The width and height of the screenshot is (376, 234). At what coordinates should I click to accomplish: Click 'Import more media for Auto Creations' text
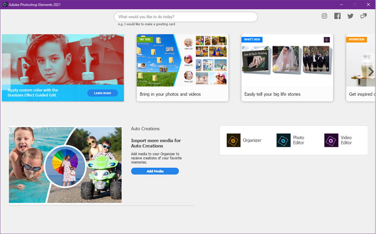coord(156,143)
